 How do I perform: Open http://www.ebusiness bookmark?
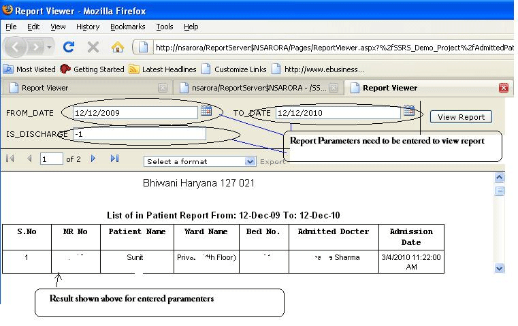coord(317,69)
